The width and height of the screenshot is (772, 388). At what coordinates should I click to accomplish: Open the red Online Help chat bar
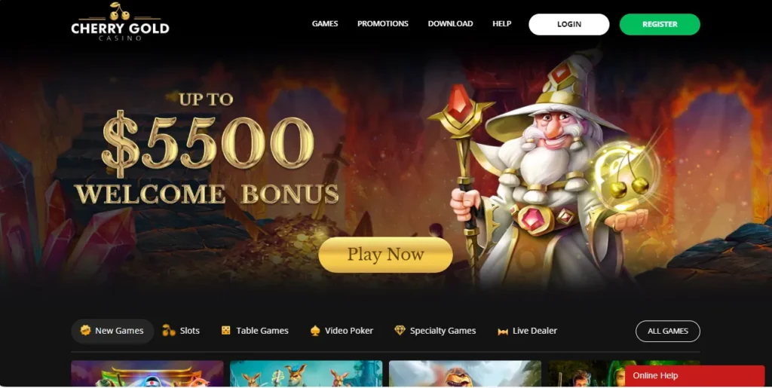694,376
